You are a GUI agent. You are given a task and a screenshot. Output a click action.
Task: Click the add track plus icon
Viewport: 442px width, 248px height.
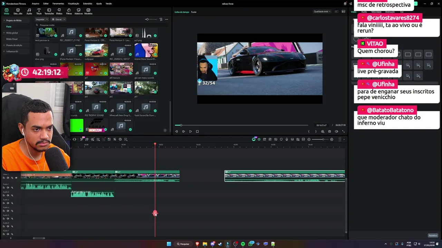pyautogui.click(x=11, y=238)
